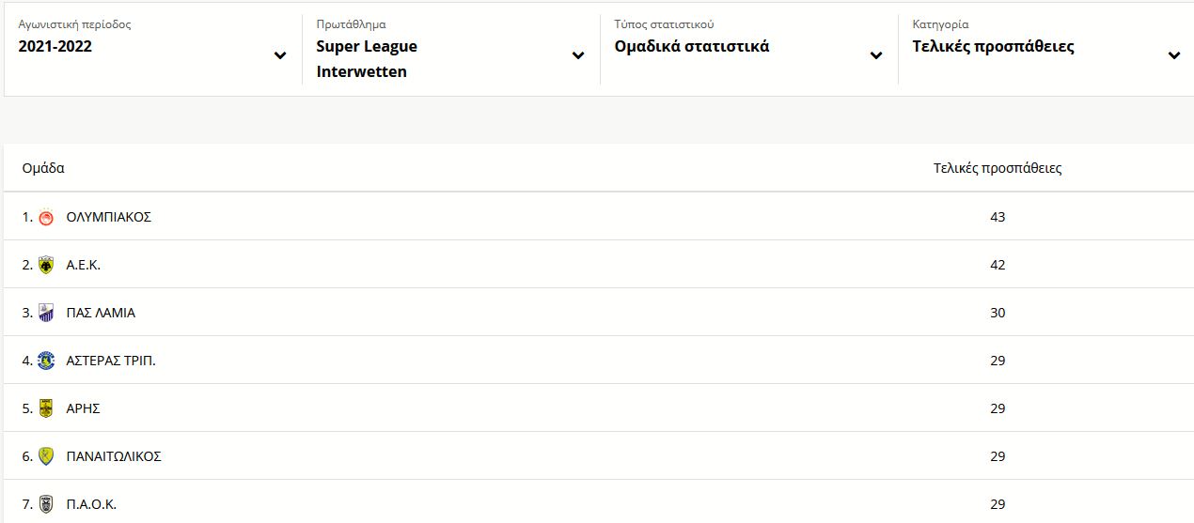Screen dimensions: 1194x523
Task: Click the Τελικές προσπάθειες column header
Action: tap(998, 169)
